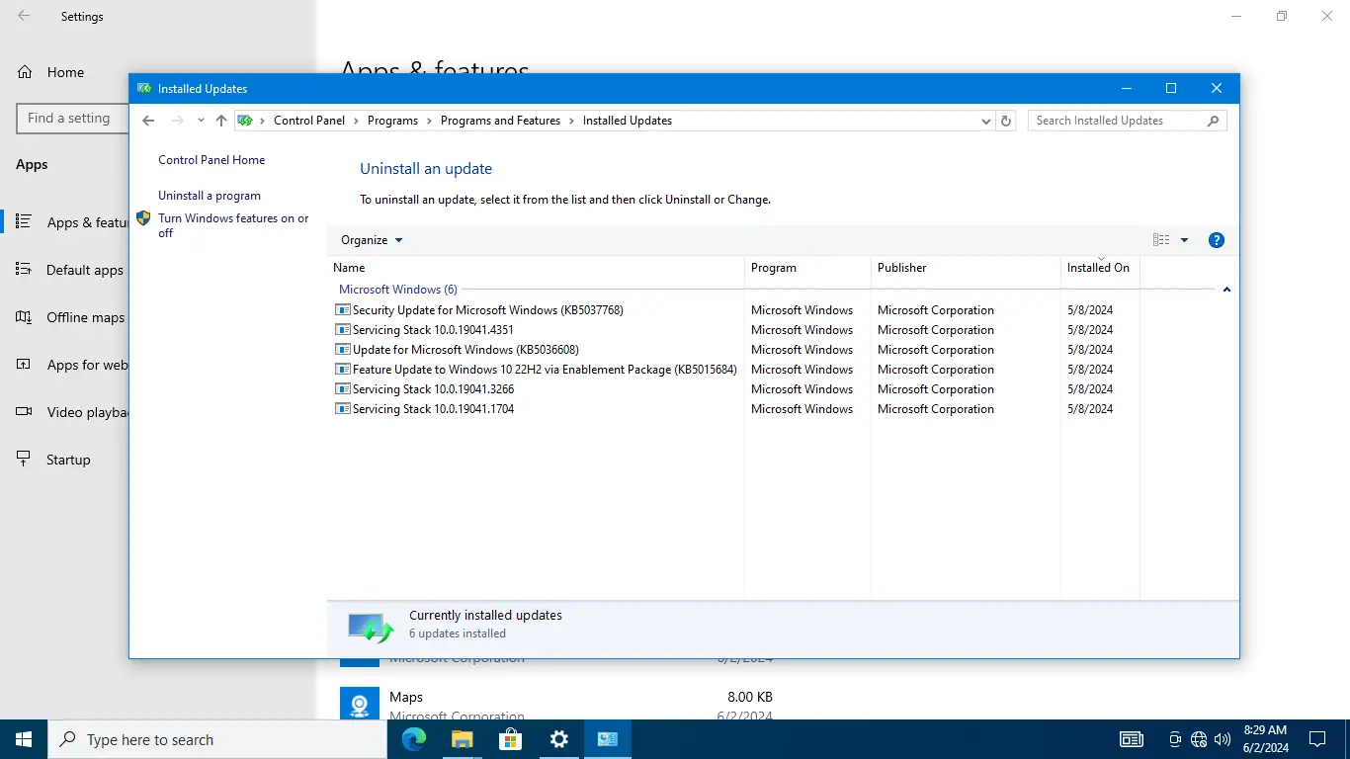Click the taskbar Type here to search box
1350x759 pixels.
[x=217, y=739]
